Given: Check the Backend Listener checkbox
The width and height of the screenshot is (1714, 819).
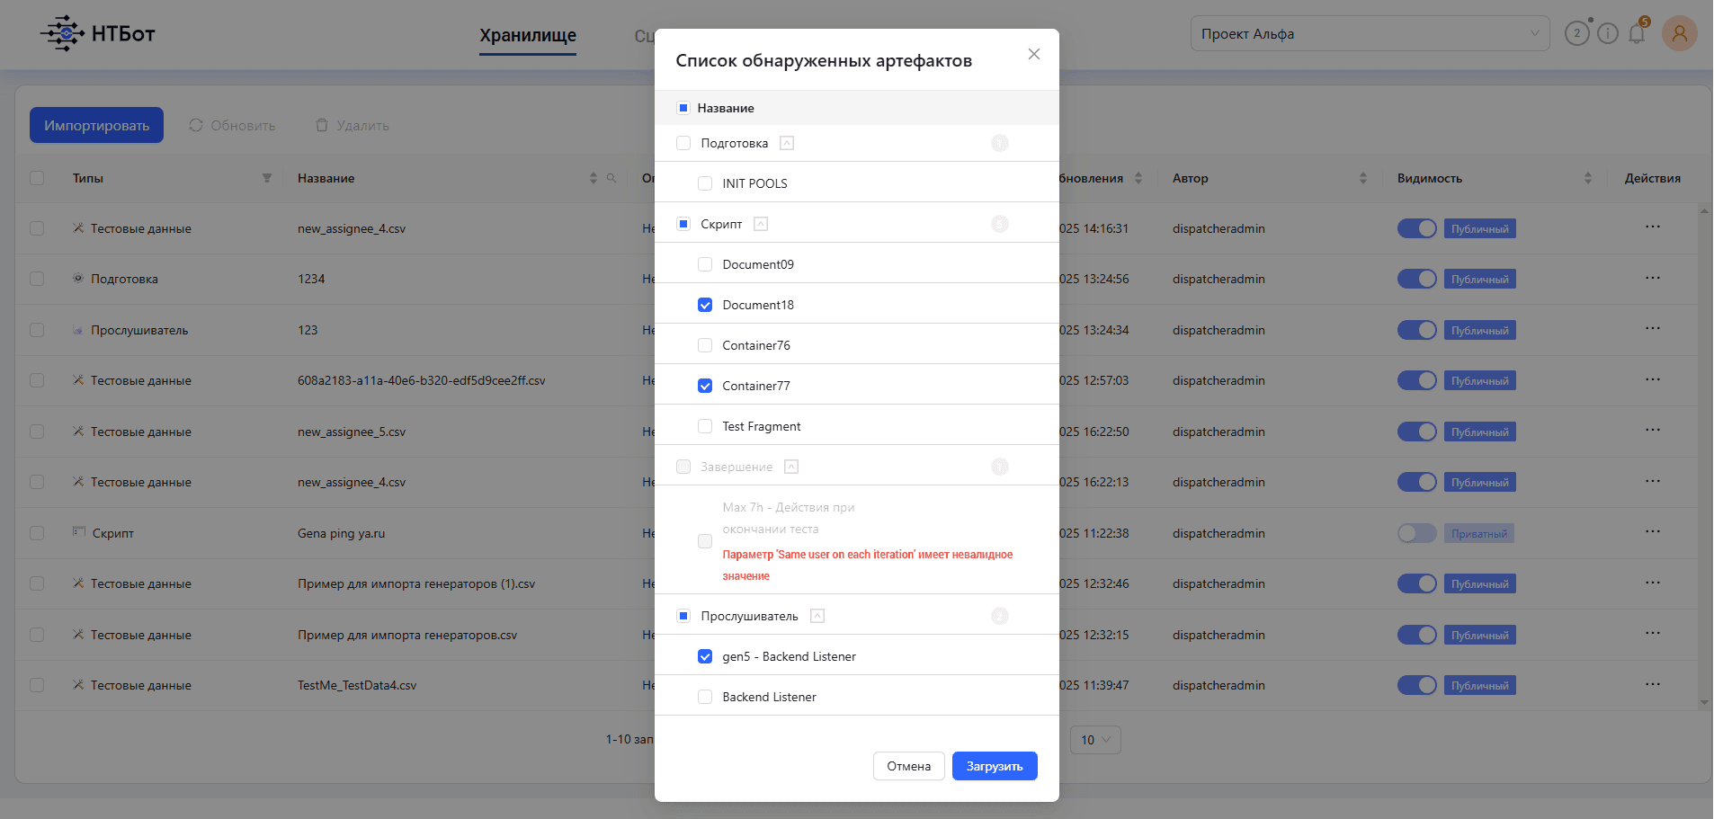Looking at the screenshot, I should pos(705,697).
